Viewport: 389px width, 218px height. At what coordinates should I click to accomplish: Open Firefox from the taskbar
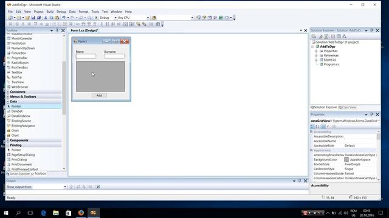click(x=81, y=213)
